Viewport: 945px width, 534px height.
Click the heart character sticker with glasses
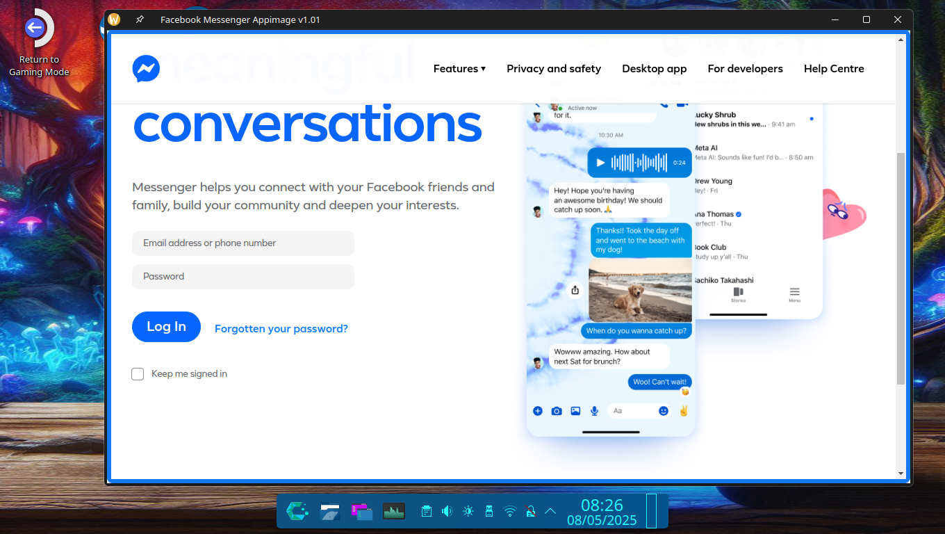pyautogui.click(x=844, y=214)
